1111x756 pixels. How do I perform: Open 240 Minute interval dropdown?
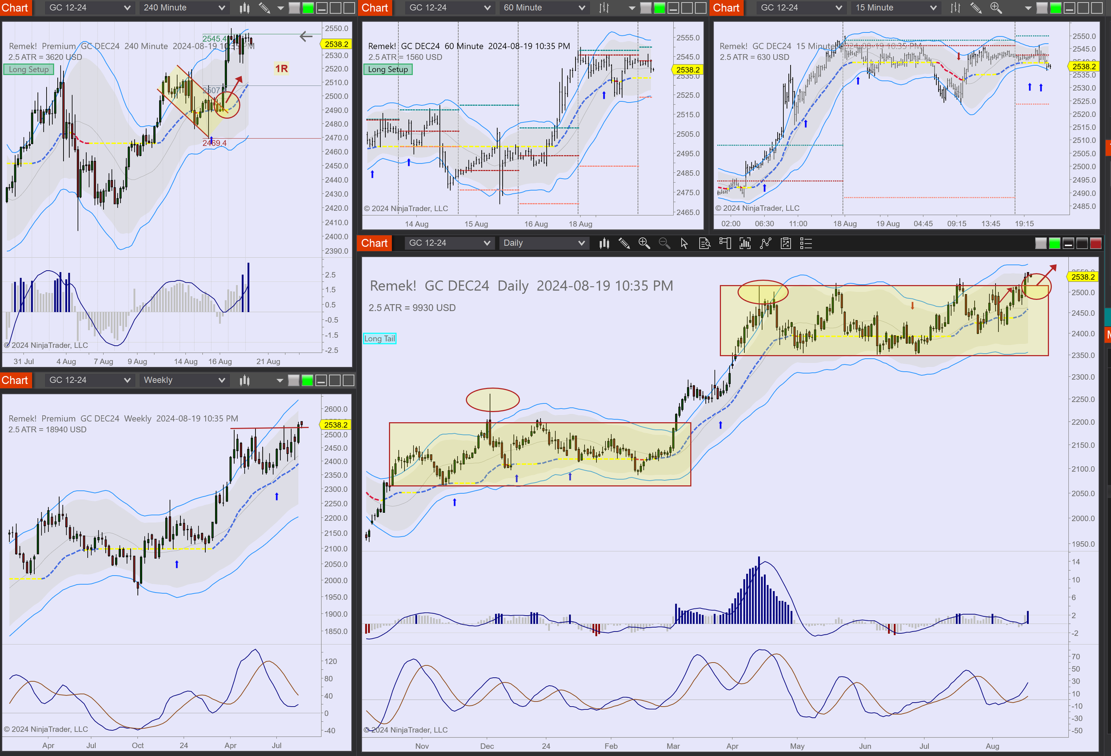[184, 8]
